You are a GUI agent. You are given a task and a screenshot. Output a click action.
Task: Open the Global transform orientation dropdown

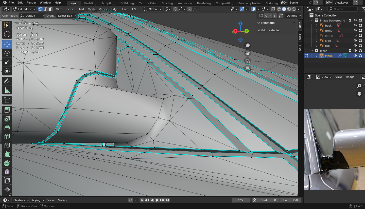[x=152, y=9]
